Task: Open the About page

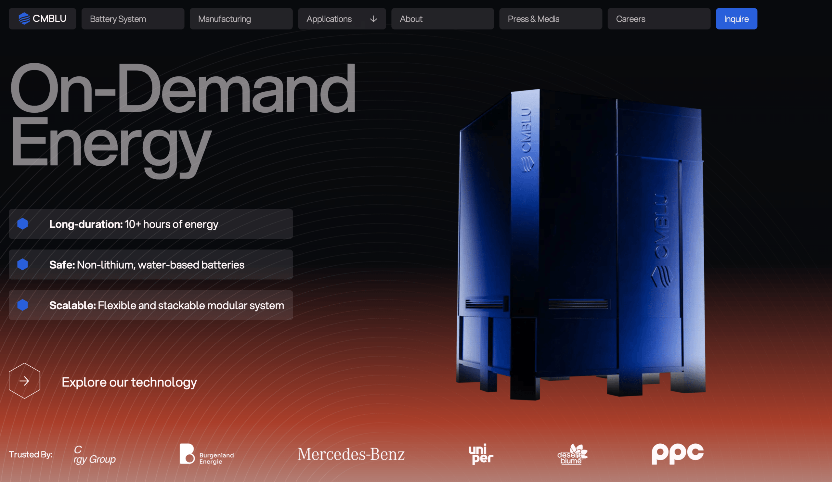Action: pos(442,19)
